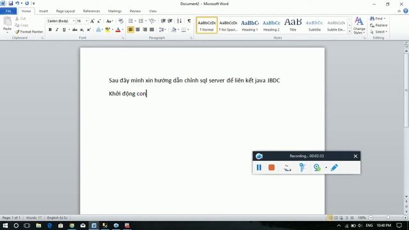Toggle Subscript formatting
This screenshot has width=409, height=230.
click(x=82, y=30)
